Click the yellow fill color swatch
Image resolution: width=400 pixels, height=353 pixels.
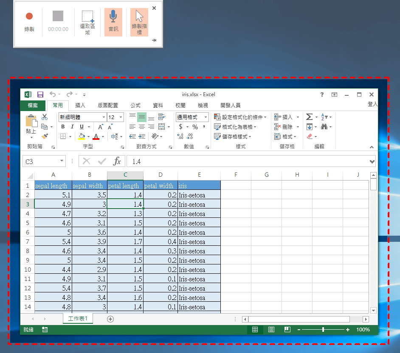click(82, 136)
